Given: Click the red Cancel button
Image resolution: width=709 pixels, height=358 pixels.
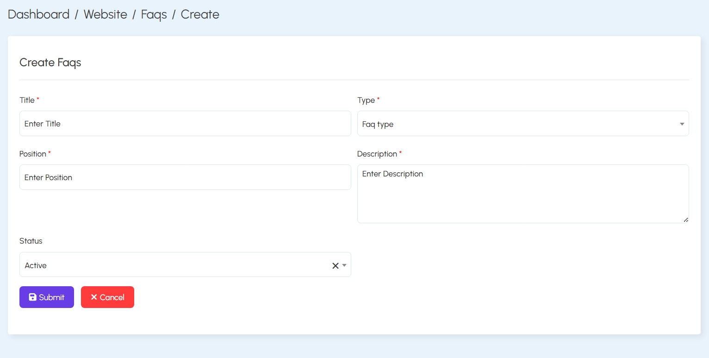Looking at the screenshot, I should click(x=107, y=297).
